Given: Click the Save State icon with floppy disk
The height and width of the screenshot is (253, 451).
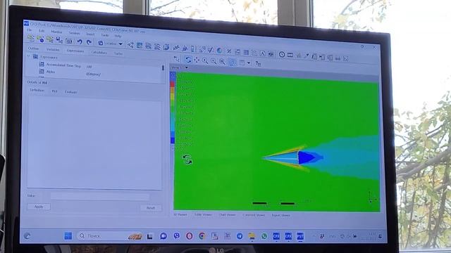Looking at the screenshot, I should pos(59,40).
